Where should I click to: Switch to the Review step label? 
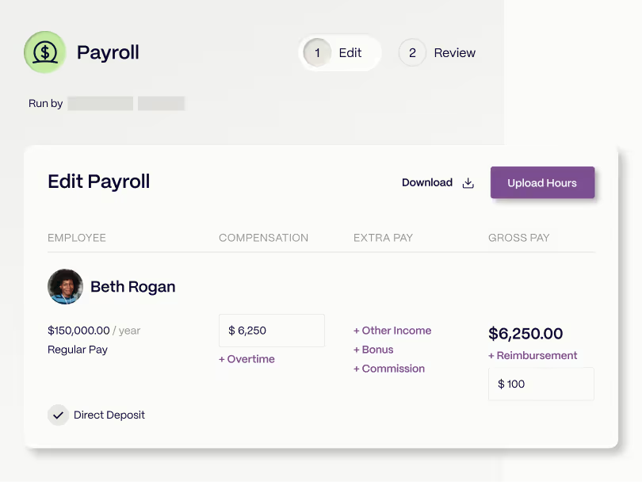pyautogui.click(x=454, y=53)
